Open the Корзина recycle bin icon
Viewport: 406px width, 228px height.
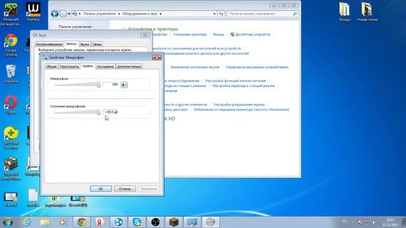point(11,73)
